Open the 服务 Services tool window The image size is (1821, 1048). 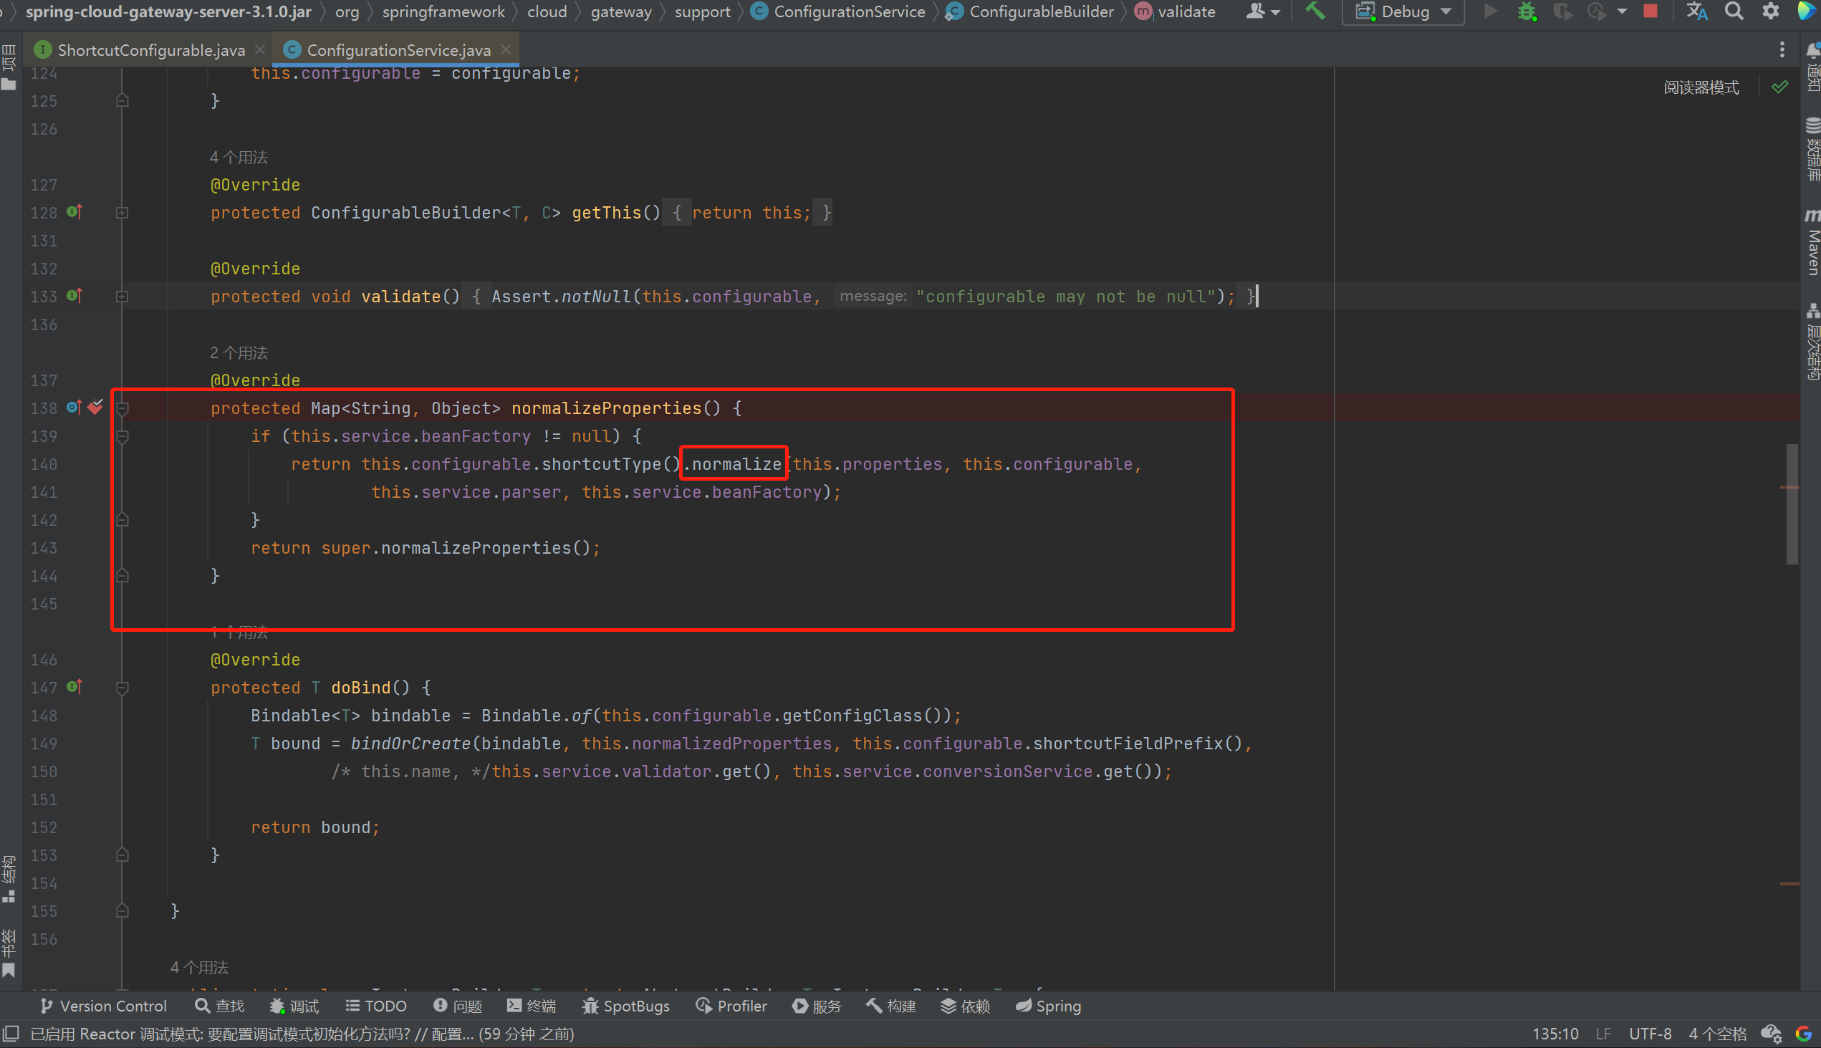[816, 1006]
